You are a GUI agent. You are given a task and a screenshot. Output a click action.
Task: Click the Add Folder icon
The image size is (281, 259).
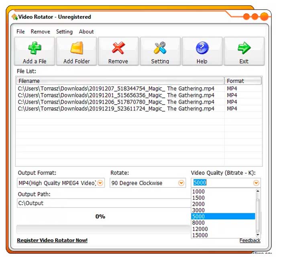(76, 48)
